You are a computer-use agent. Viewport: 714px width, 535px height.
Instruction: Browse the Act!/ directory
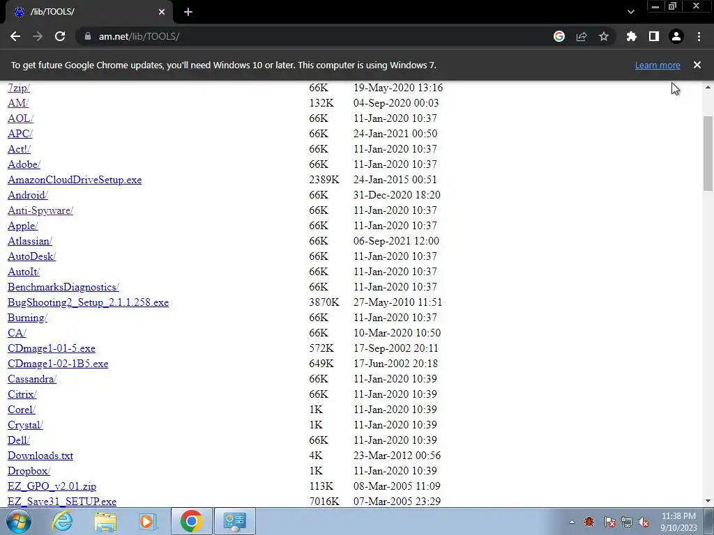(19, 149)
